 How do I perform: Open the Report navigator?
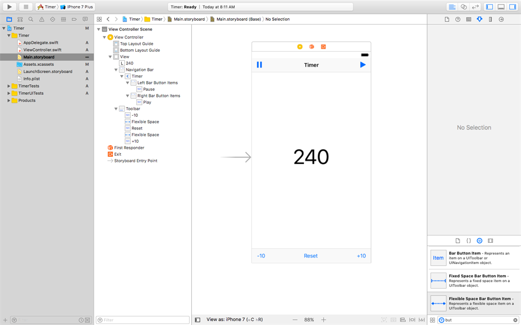[x=85, y=19]
